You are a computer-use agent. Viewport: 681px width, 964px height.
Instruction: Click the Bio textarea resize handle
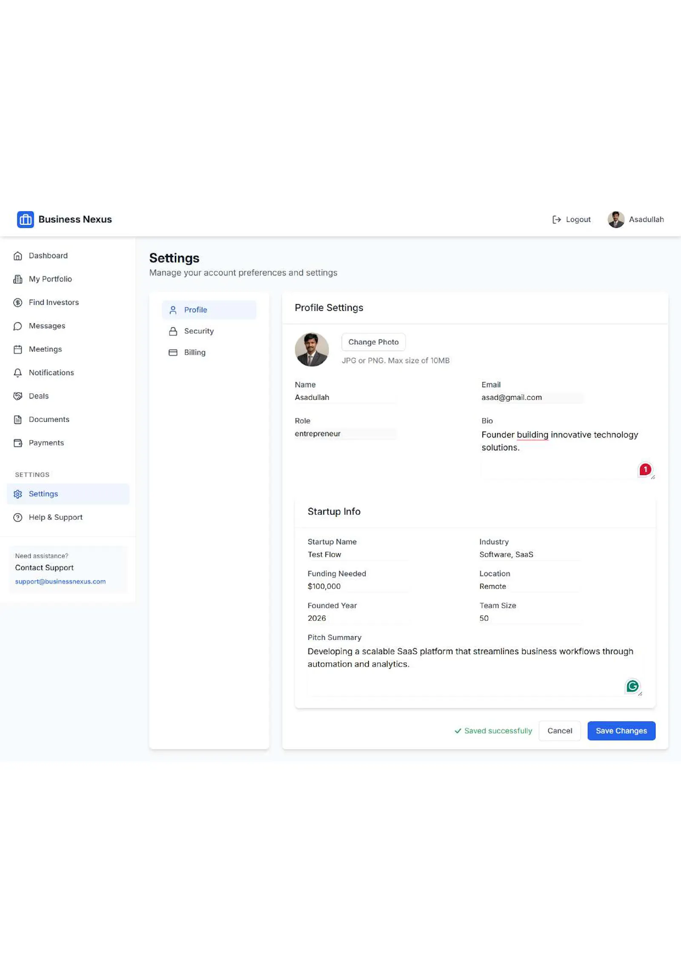(653, 477)
